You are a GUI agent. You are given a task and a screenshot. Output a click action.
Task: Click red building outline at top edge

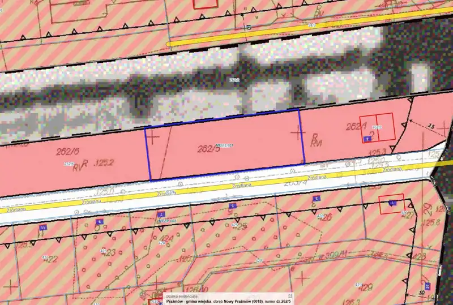tap(205, 3)
